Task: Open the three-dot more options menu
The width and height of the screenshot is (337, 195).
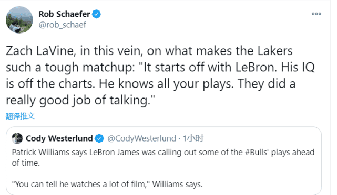Action: click(x=316, y=14)
